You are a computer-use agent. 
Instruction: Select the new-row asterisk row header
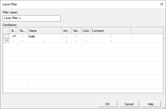click(6, 41)
